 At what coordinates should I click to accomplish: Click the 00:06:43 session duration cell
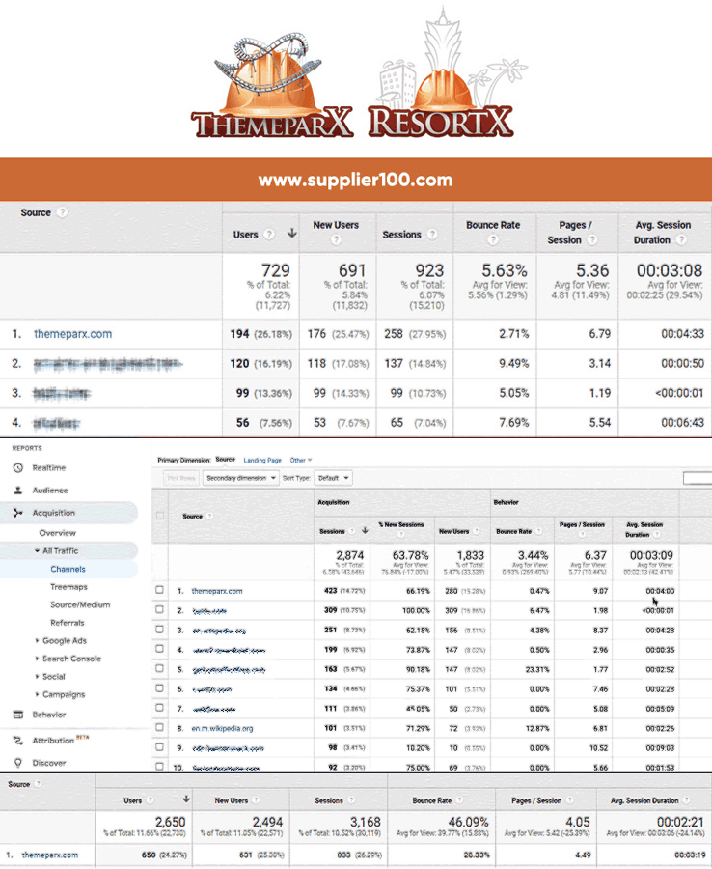[683, 423]
